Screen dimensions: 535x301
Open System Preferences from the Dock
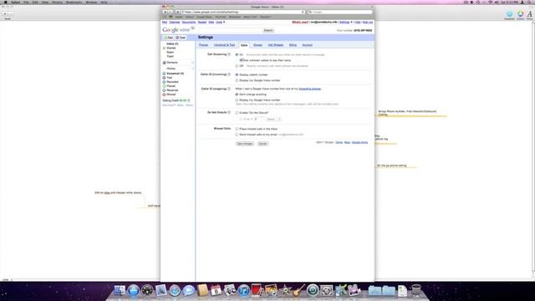(327, 290)
